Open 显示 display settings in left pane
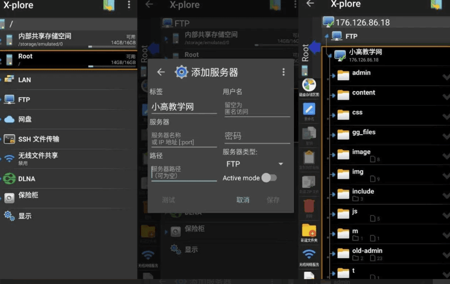The width and height of the screenshot is (450, 284). pos(69,216)
